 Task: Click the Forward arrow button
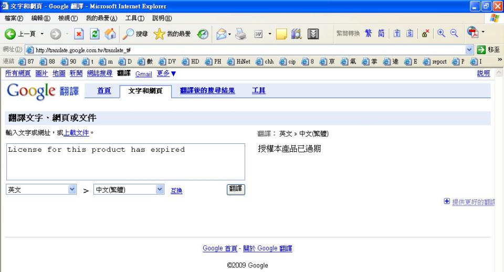(55, 34)
